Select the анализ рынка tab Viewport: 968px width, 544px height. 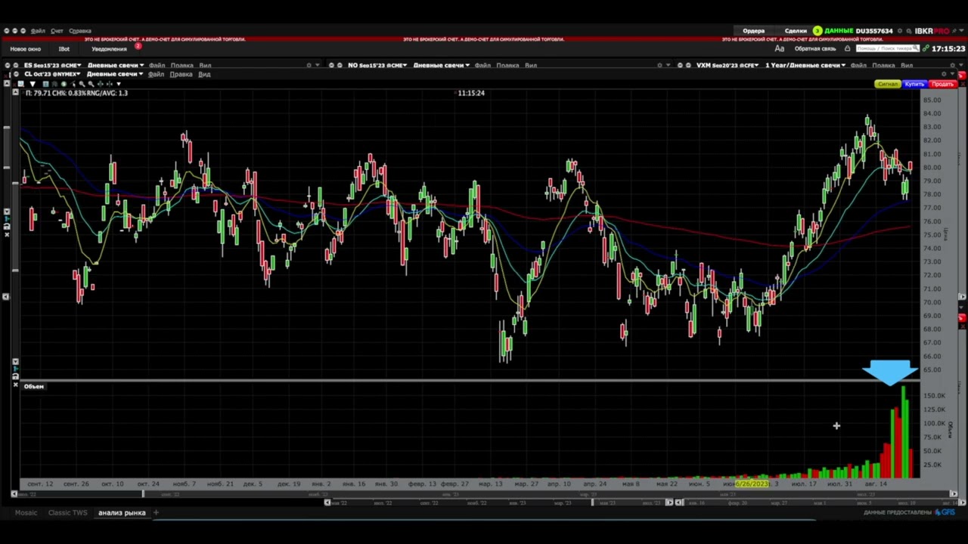[122, 513]
